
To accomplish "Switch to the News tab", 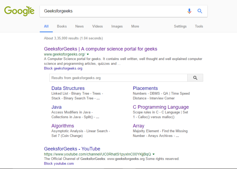I will [79, 26].
